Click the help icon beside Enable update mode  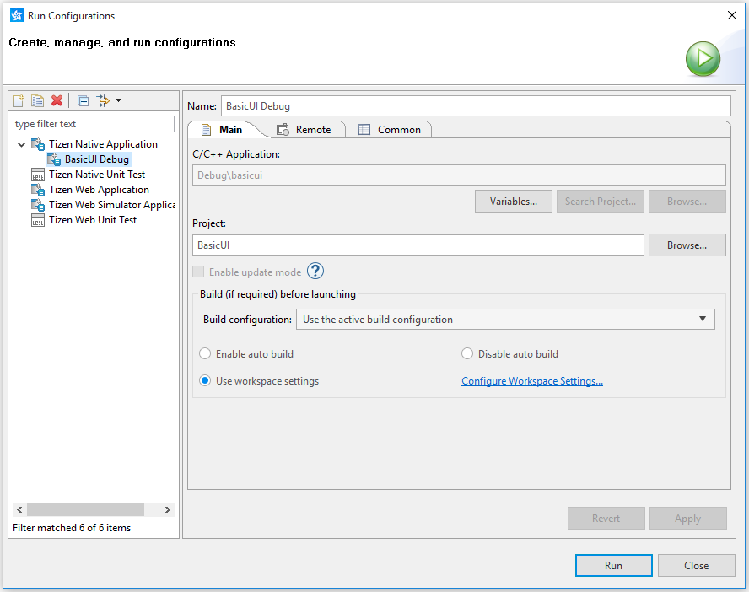click(315, 272)
